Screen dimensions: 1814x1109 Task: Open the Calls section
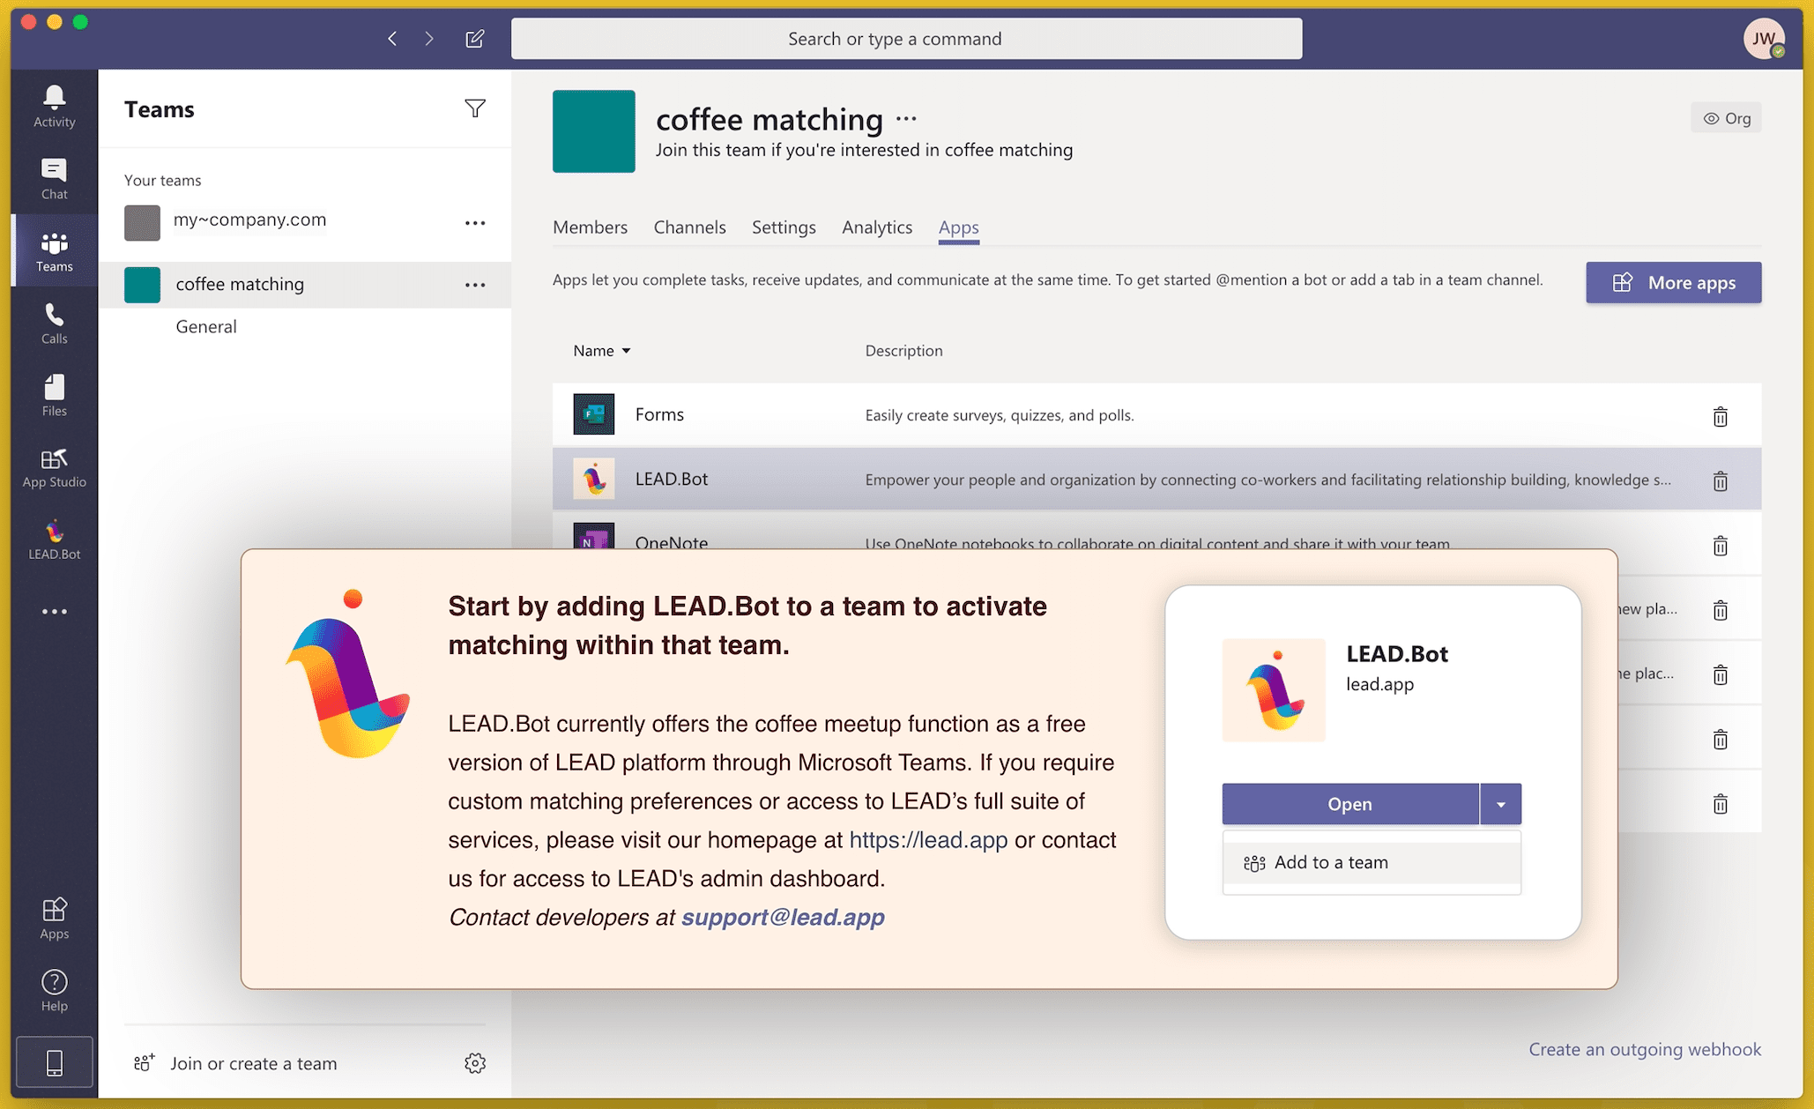coord(54,323)
